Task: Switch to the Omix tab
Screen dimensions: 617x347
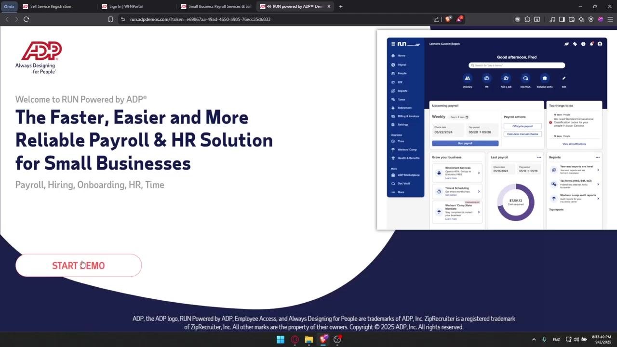Action: tap(9, 6)
